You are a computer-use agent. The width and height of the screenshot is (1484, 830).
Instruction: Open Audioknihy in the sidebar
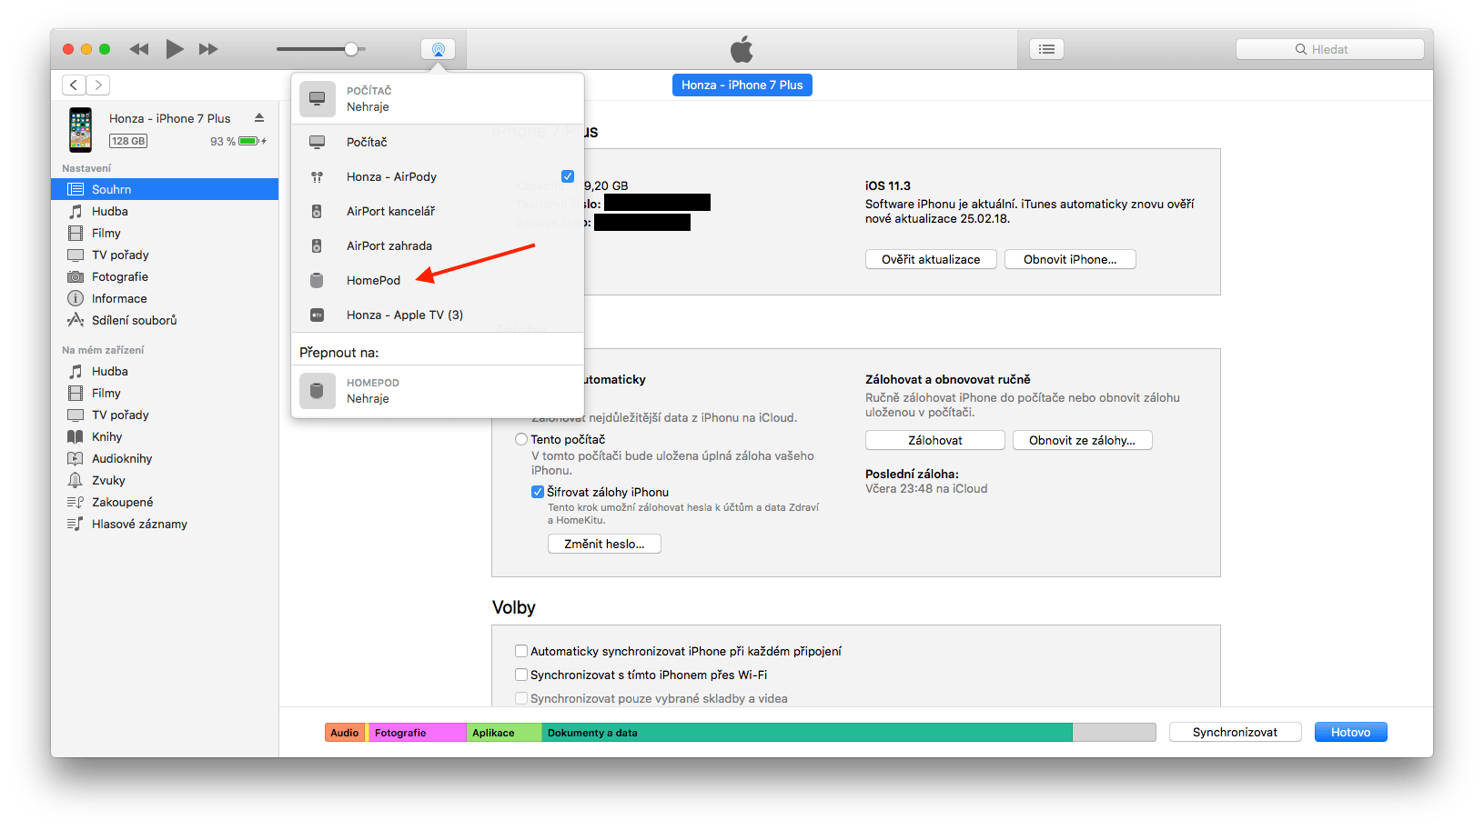click(165, 458)
